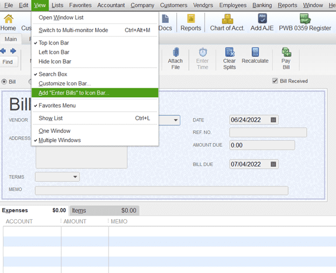Screen dimensions: 336x273
Task: Switch to the Main ribbon tab
Action: [11, 39]
